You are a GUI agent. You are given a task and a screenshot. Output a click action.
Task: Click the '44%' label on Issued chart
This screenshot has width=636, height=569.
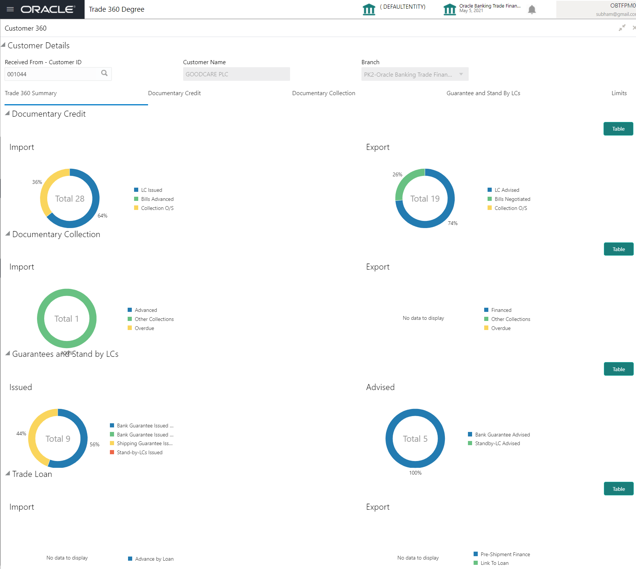click(x=21, y=433)
